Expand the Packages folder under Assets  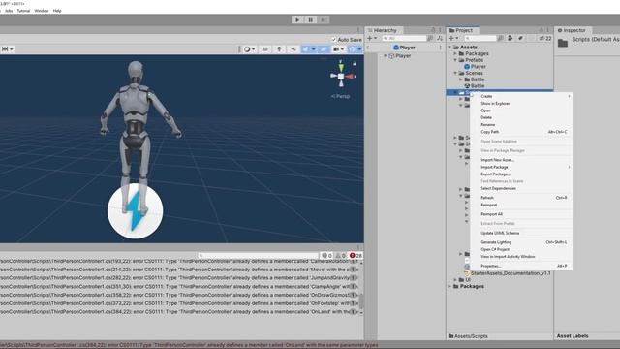455,53
